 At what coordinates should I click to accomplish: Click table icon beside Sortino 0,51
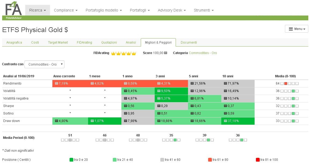pos(159,113)
